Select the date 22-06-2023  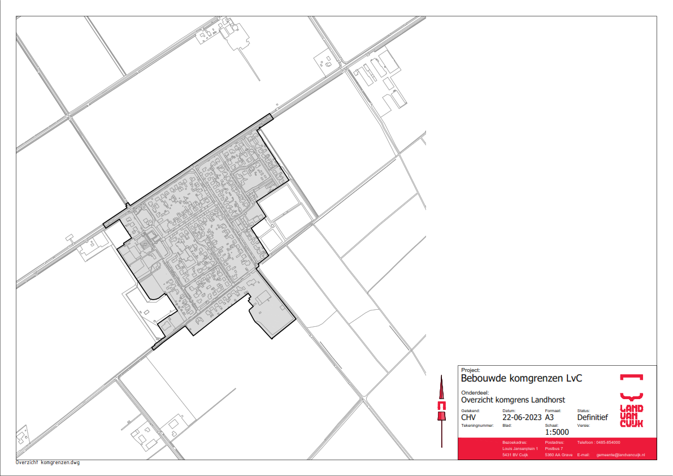pos(522,418)
